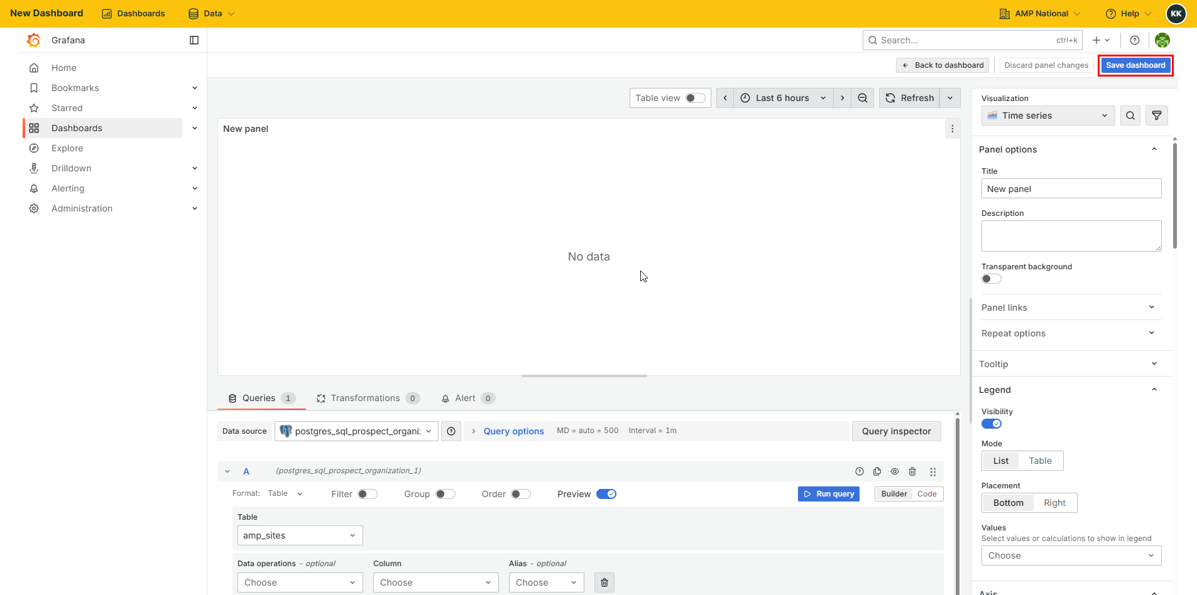The height and width of the screenshot is (595, 1197).
Task: Move time range back with left arrow
Action: pos(725,98)
